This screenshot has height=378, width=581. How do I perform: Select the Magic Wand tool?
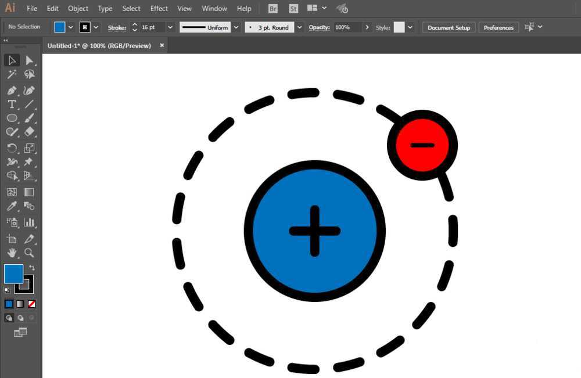click(x=12, y=74)
